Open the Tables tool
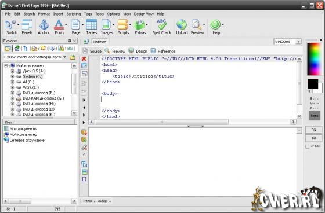This screenshot has height=213, width=325. click(x=92, y=25)
